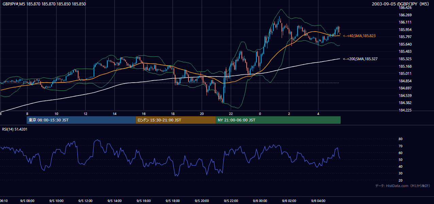Click price axis label 186.111
This screenshot has width=434, height=204.
click(x=405, y=22)
